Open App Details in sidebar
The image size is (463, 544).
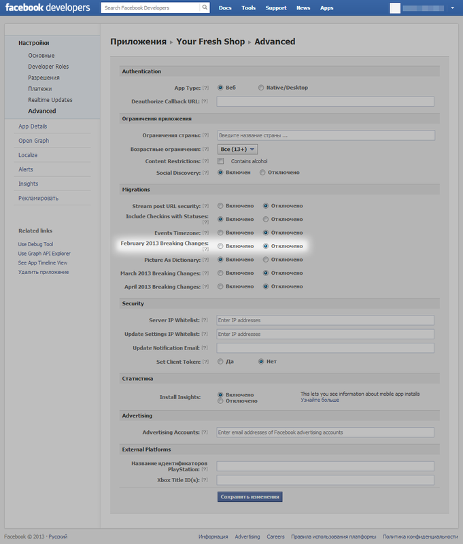pos(33,126)
